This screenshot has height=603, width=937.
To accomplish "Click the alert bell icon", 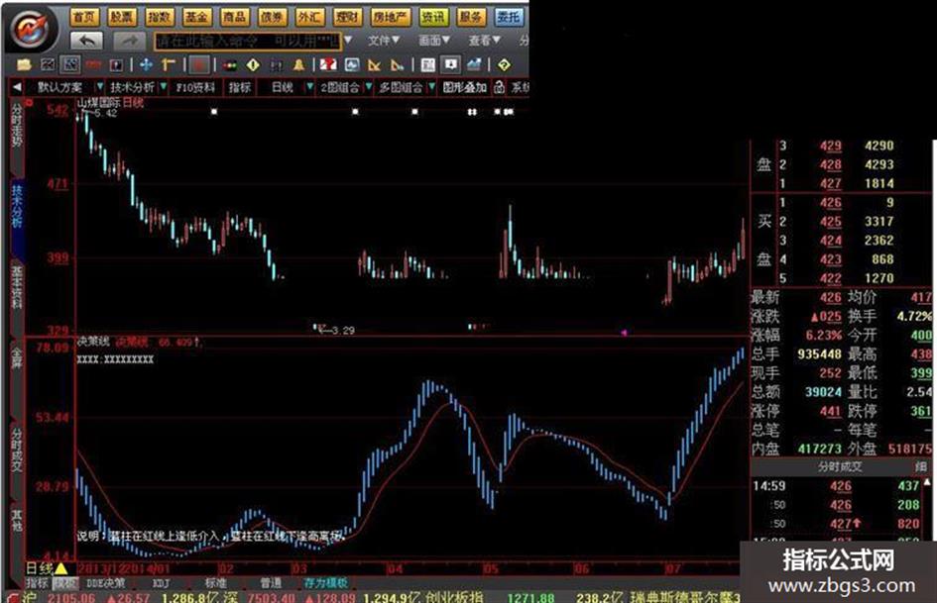I will [298, 64].
